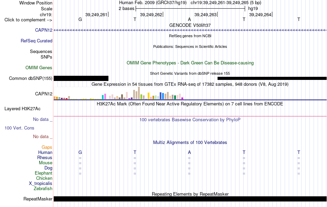Click the RepeatMasker black repeat bar
The width and height of the screenshot is (327, 207).
(190, 199)
